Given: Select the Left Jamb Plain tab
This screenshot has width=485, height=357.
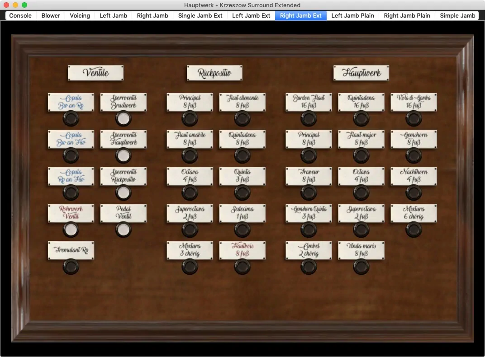Looking at the screenshot, I should click(352, 15).
